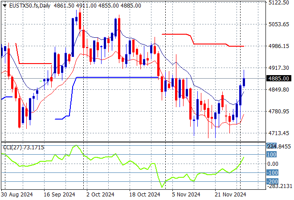Click the 16 Sep 2024 date label
The height and width of the screenshot is (200, 294).
[59, 194]
